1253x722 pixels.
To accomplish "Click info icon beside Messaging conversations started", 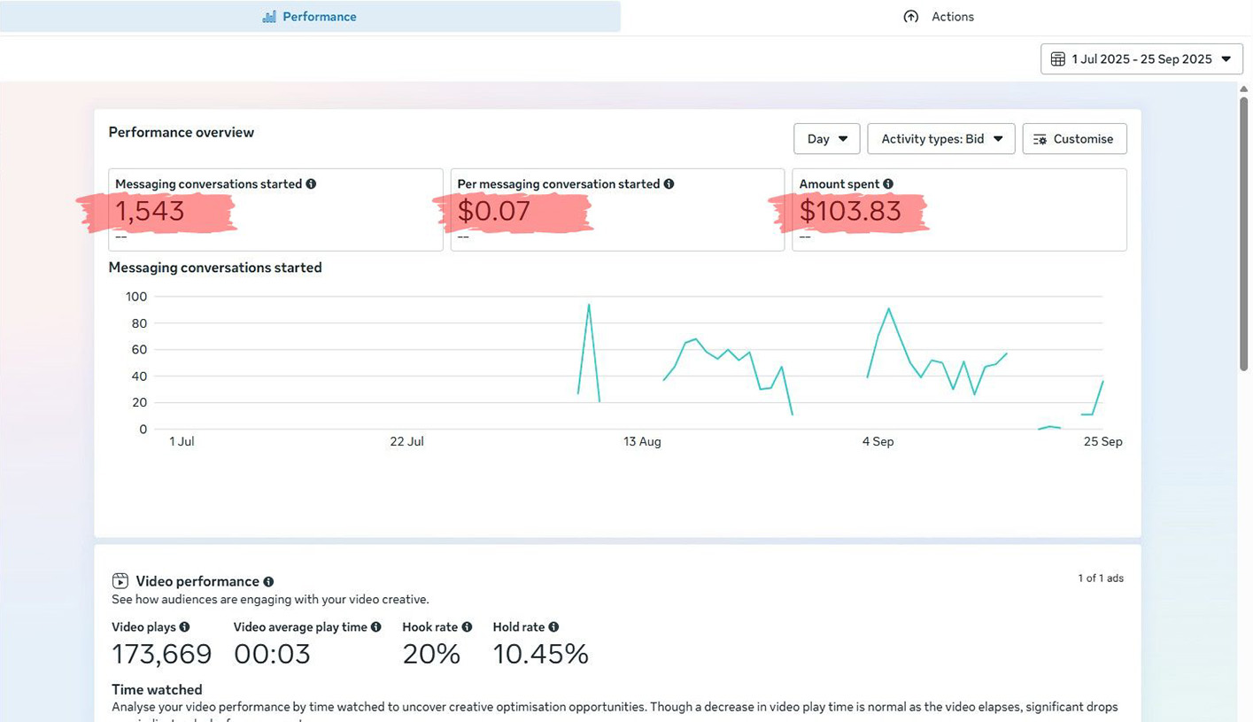I will click(x=311, y=184).
